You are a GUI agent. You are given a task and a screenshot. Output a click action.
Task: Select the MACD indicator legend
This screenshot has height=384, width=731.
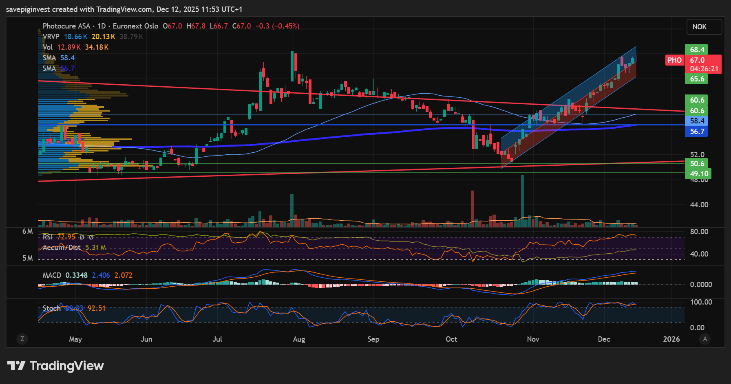(x=52, y=275)
